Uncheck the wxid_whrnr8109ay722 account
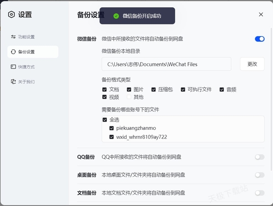This screenshot has height=206, width=273. coord(111,137)
